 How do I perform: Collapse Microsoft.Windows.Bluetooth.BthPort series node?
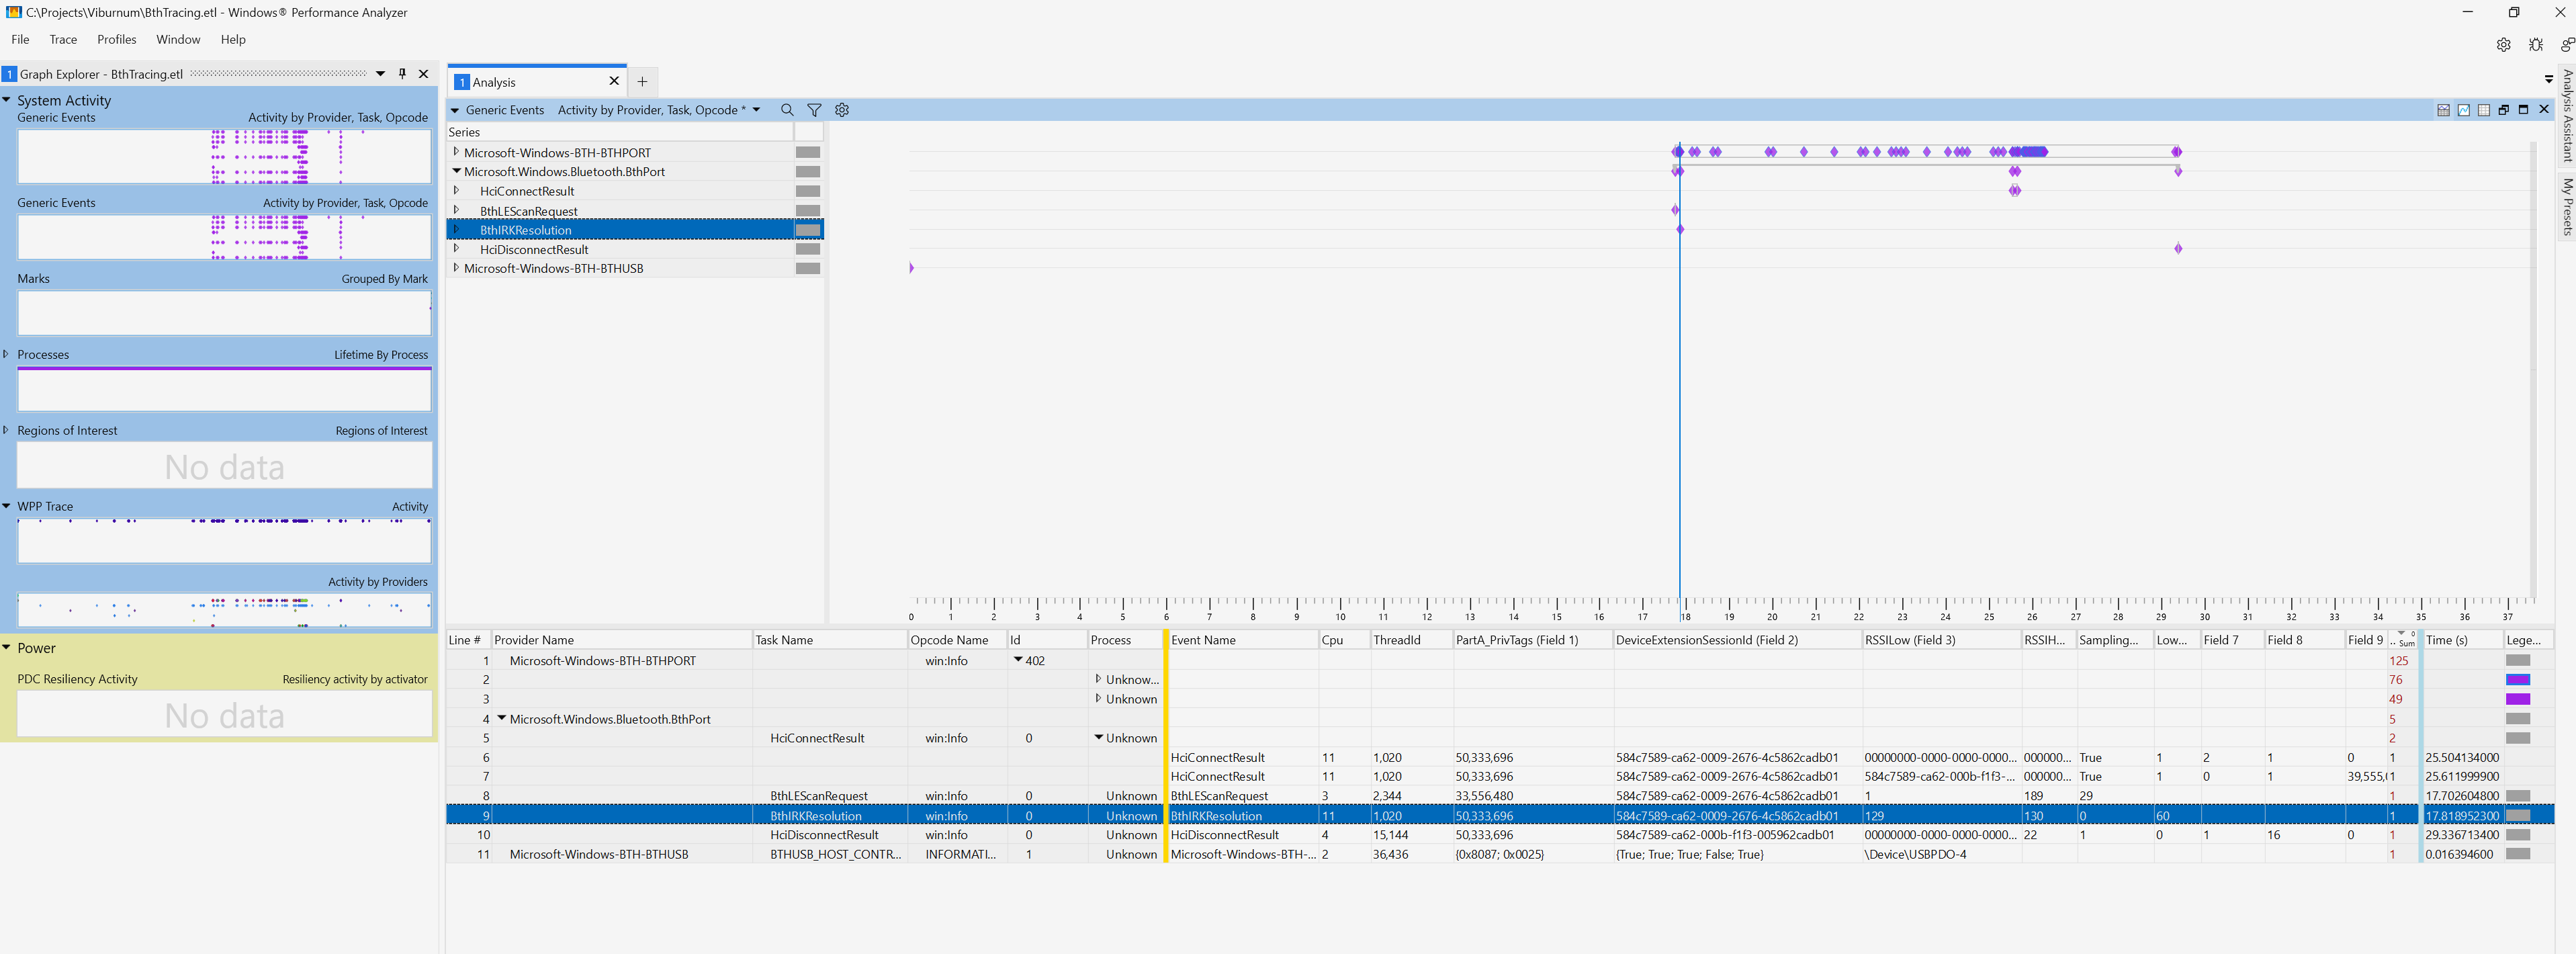456,172
